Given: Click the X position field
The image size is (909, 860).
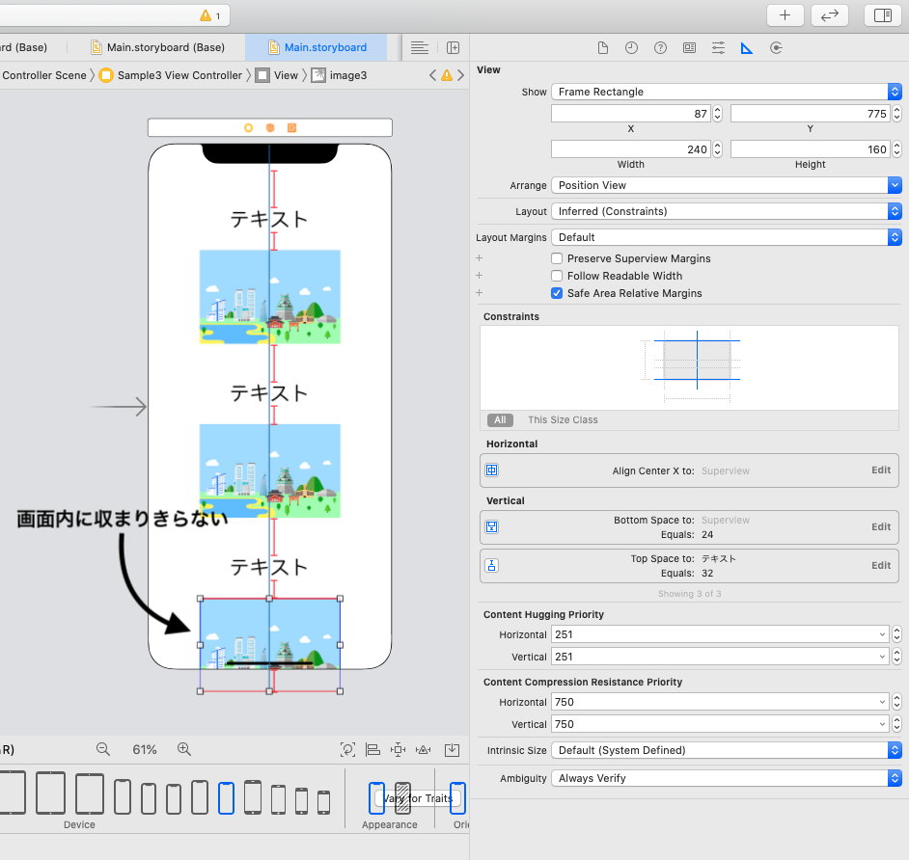Looking at the screenshot, I should point(631,114).
